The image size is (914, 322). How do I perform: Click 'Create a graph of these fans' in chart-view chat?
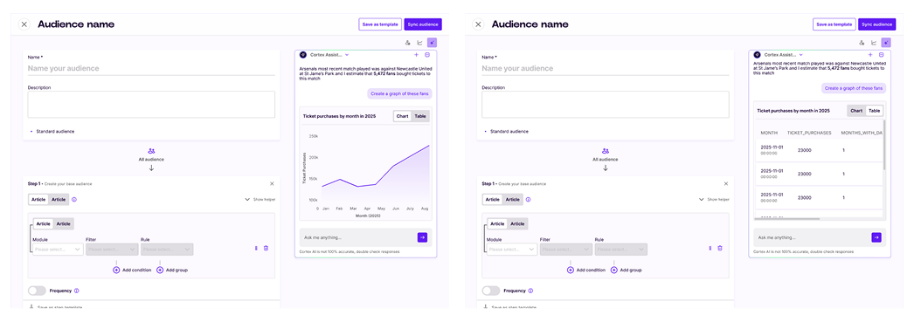400,93
